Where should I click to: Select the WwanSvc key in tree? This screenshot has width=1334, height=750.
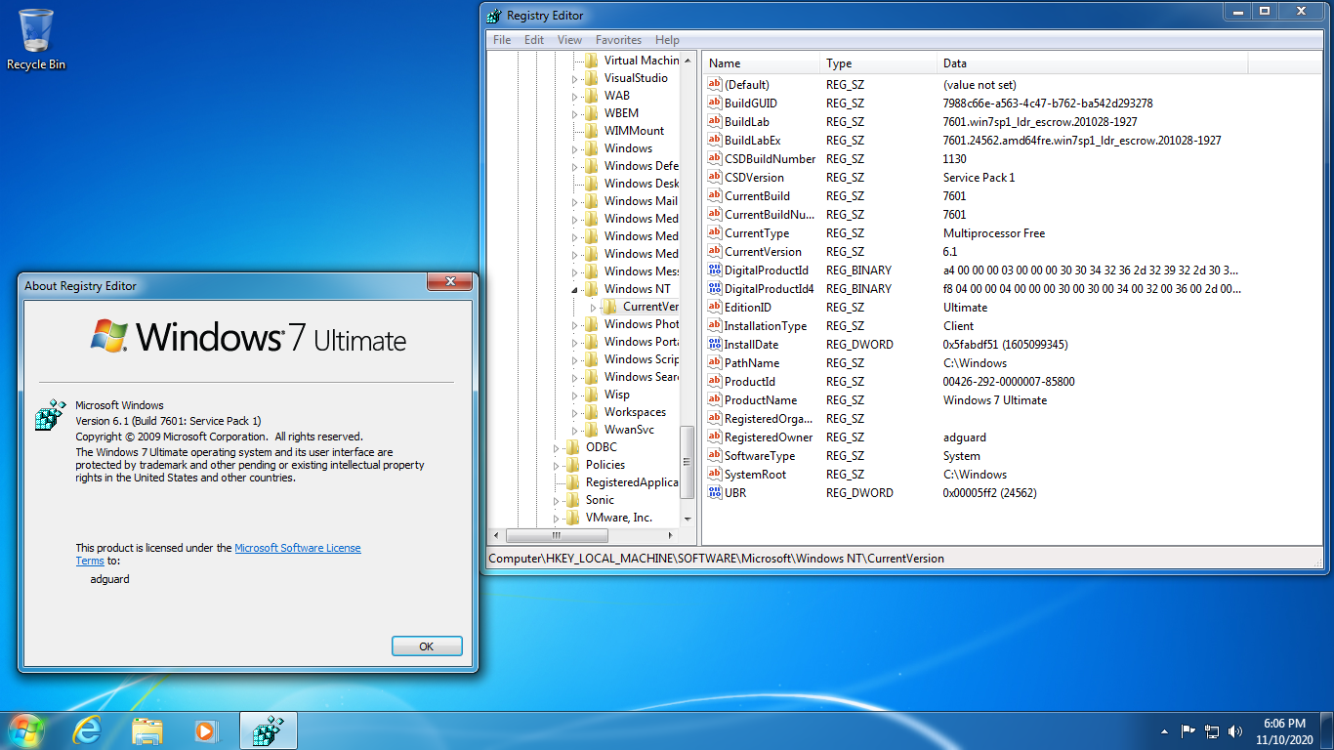pos(629,430)
